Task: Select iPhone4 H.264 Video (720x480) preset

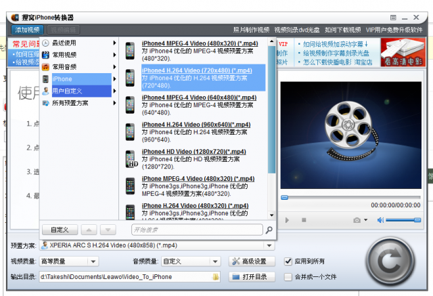Action: click(x=203, y=78)
